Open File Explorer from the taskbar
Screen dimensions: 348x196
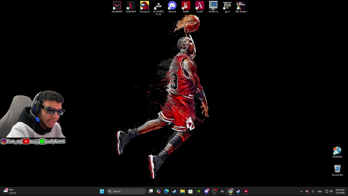pos(182,191)
